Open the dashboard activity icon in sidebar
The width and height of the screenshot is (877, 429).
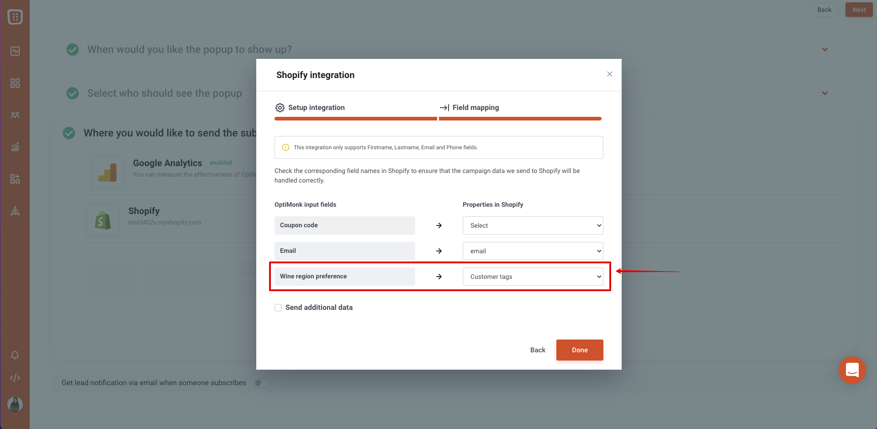pos(15,51)
